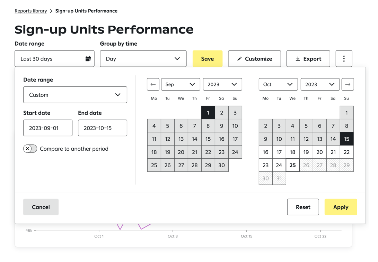Open the Sep month selector
Image resolution: width=378 pixels, height=262 pixels.
pyautogui.click(x=181, y=84)
